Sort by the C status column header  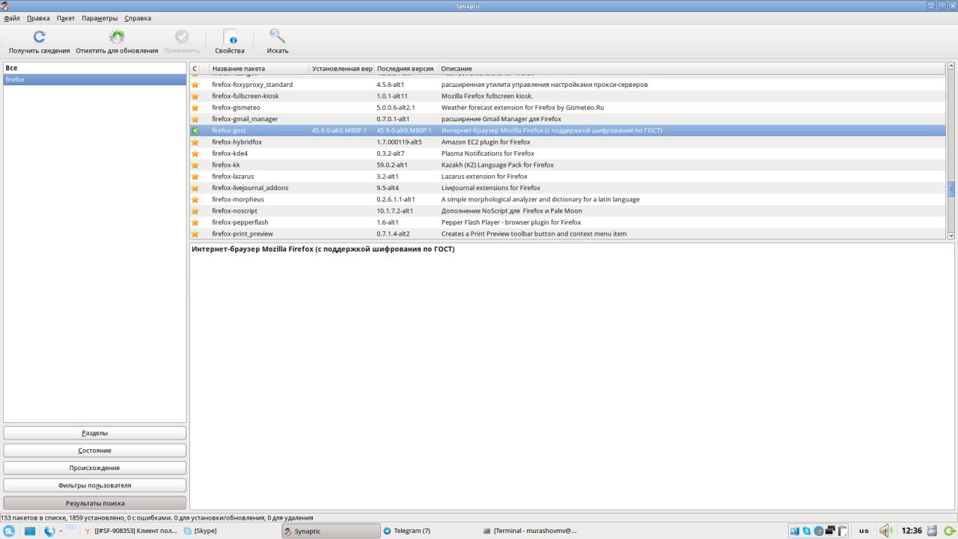(x=195, y=68)
